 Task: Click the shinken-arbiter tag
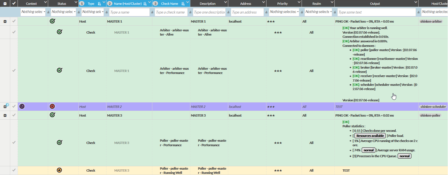(x=431, y=21)
